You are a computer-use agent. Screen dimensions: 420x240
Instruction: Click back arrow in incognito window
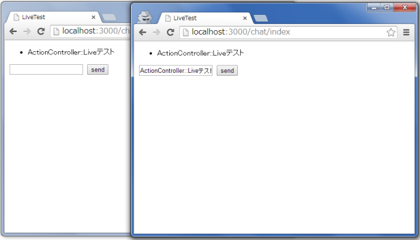pos(143,32)
